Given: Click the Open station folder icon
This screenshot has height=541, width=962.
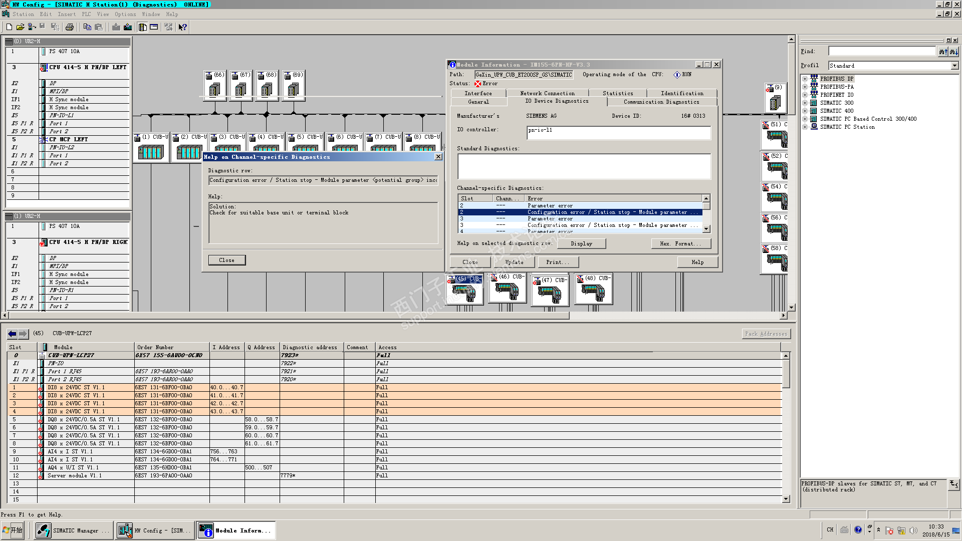Looking at the screenshot, I should pyautogui.click(x=20, y=27).
